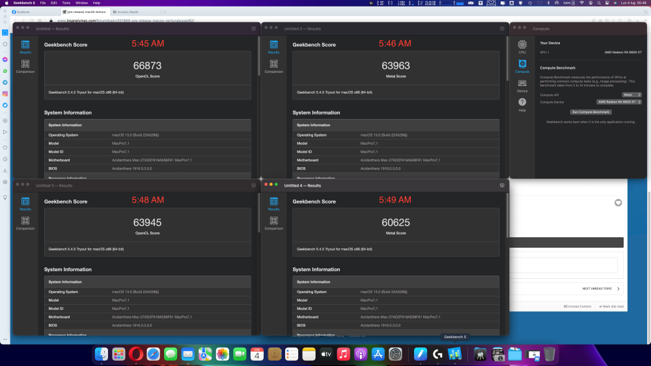Select Compute section in Compute window sidebar
Screen dimensions: 651x366
click(x=522, y=66)
